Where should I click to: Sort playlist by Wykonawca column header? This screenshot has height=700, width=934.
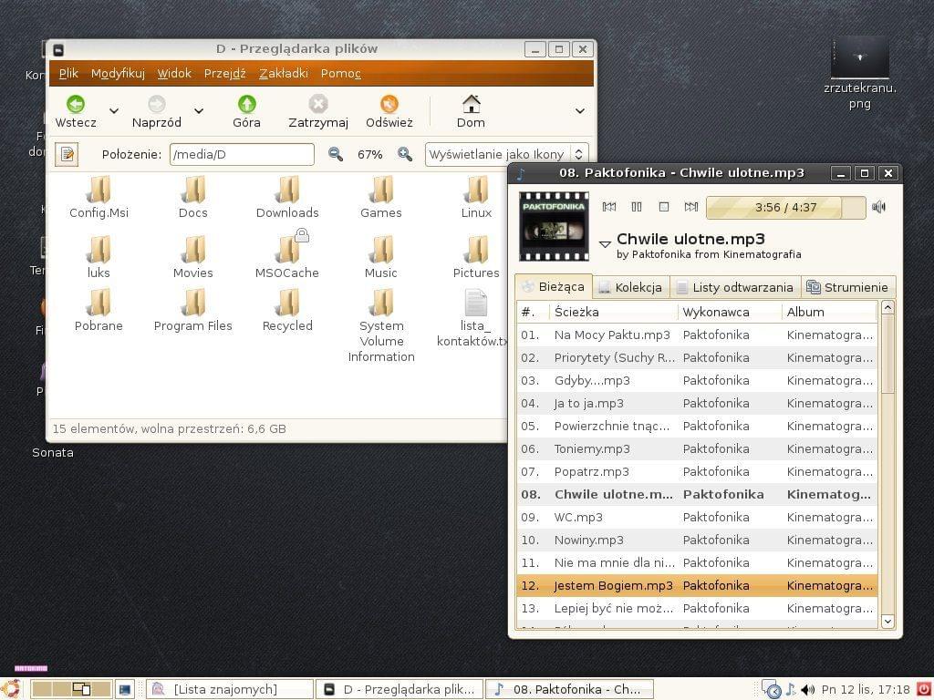coord(730,312)
